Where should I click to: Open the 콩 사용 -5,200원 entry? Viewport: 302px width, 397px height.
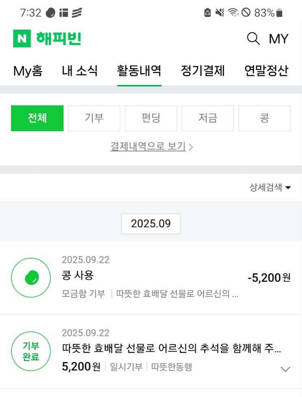tap(163, 277)
